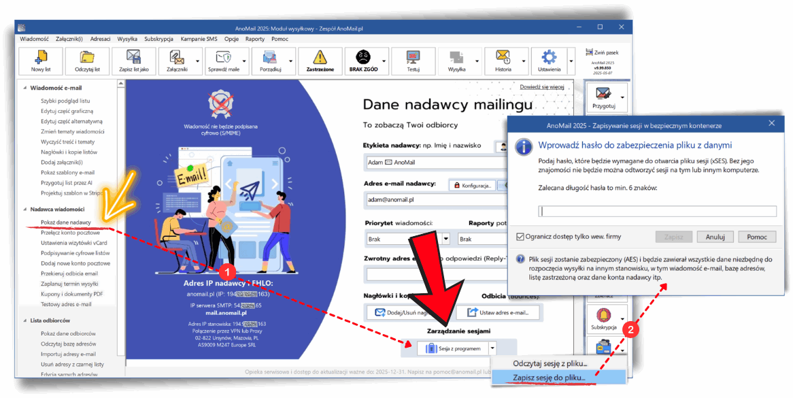
Task: Select Przełącz konto pocztowe in sidebar
Action: click(x=70, y=233)
